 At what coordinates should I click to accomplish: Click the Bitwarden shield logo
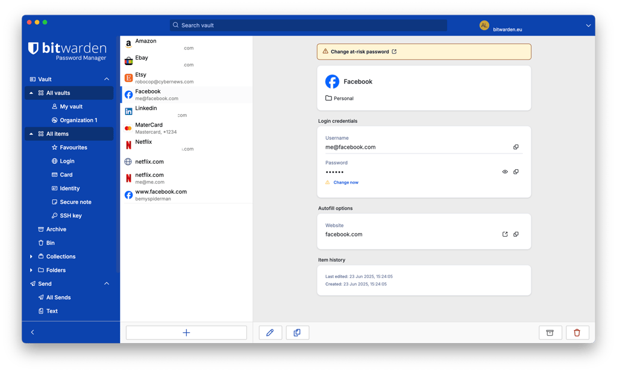coord(33,48)
